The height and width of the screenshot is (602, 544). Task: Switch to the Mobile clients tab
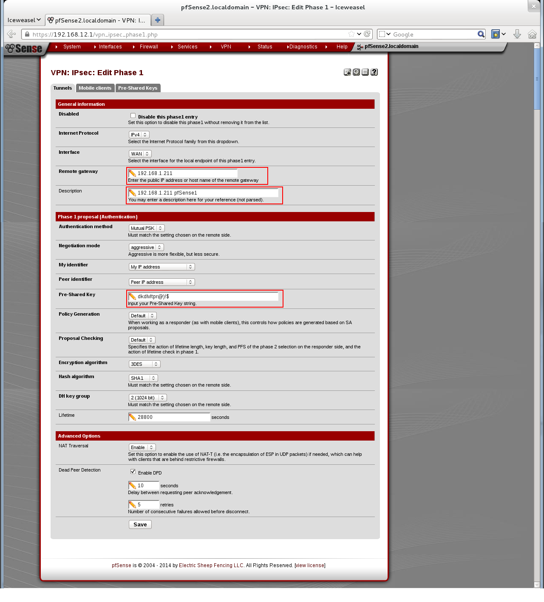tap(95, 88)
